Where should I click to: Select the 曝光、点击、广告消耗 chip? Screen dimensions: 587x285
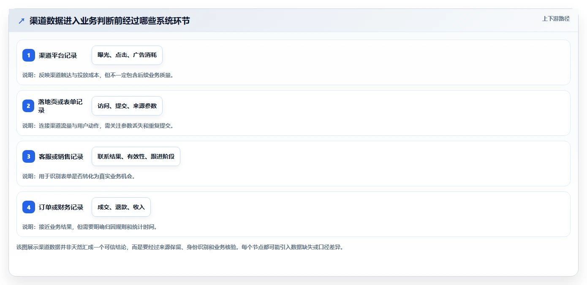127,55
